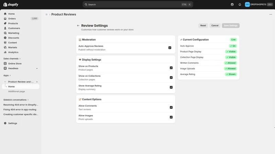Click the CTRL K shortcut hint
Viewport: 275px width, 154px height.
tap(186, 4)
